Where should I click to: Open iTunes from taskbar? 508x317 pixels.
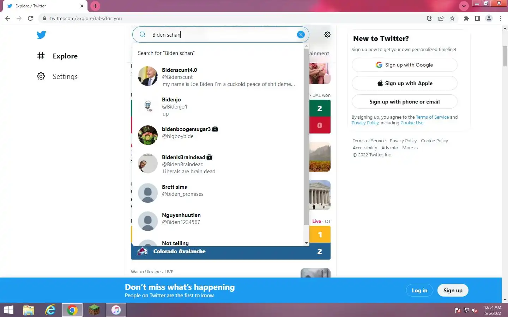116,310
